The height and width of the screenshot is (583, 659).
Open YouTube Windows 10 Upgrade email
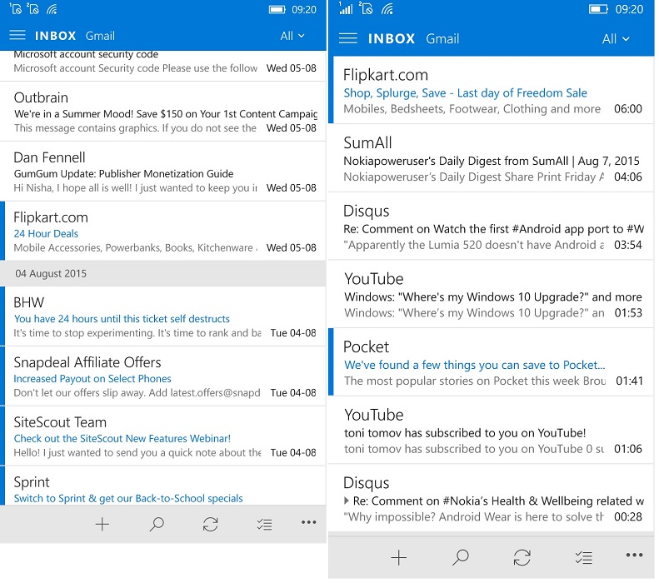492,295
